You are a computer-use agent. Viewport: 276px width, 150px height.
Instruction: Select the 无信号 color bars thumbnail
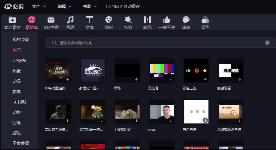(x=162, y=70)
